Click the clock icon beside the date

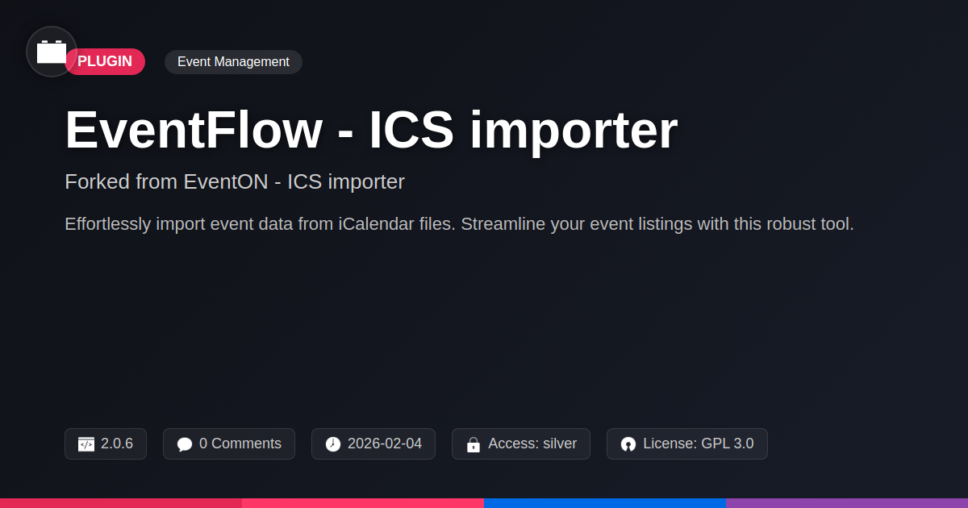click(333, 444)
